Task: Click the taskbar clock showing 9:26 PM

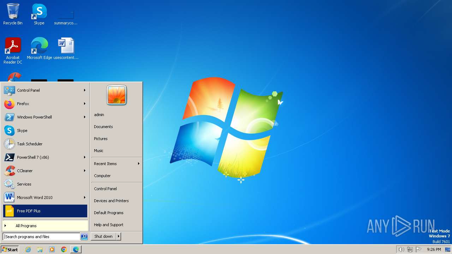Action: tap(434, 249)
